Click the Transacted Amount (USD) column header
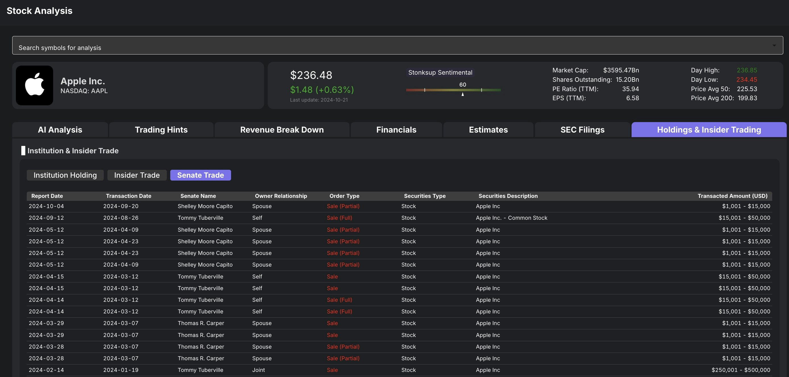This screenshot has width=789, height=377. tap(732, 196)
